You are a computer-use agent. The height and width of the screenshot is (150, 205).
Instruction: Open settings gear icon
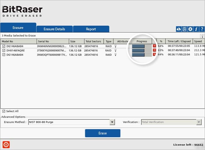point(190,29)
